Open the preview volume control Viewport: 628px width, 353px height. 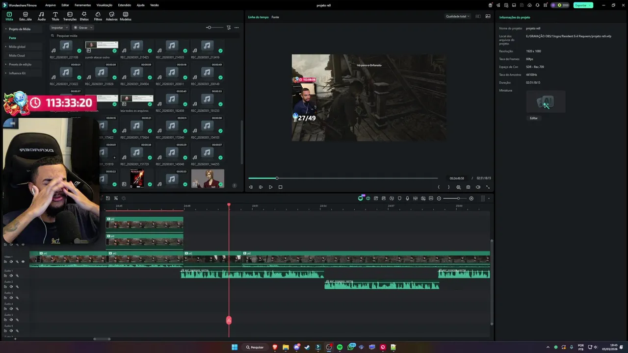478,187
